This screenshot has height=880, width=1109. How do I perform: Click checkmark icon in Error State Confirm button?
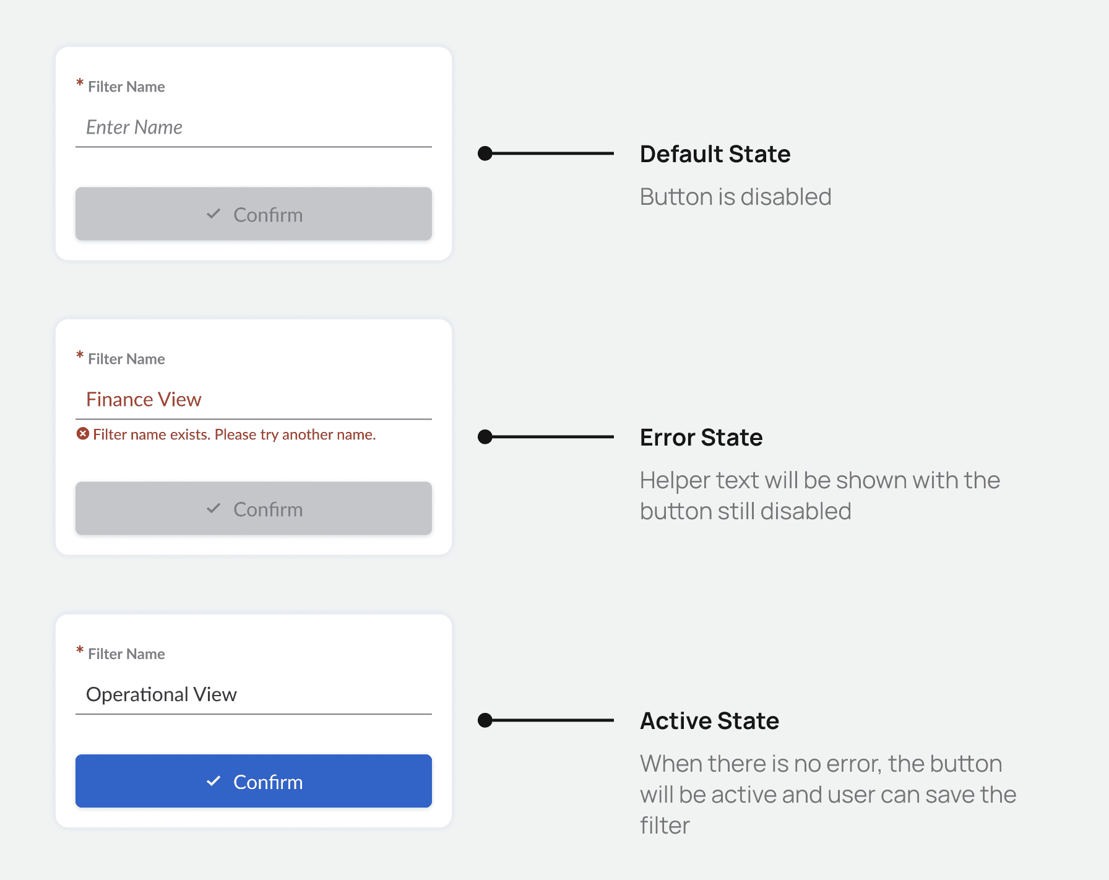214,509
